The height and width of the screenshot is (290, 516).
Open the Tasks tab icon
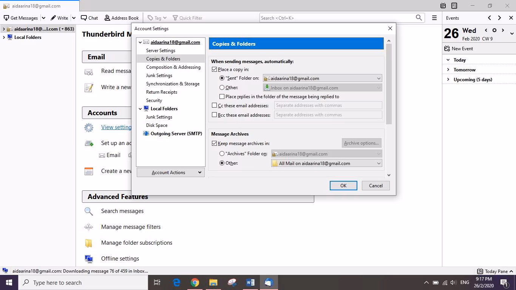click(454, 6)
